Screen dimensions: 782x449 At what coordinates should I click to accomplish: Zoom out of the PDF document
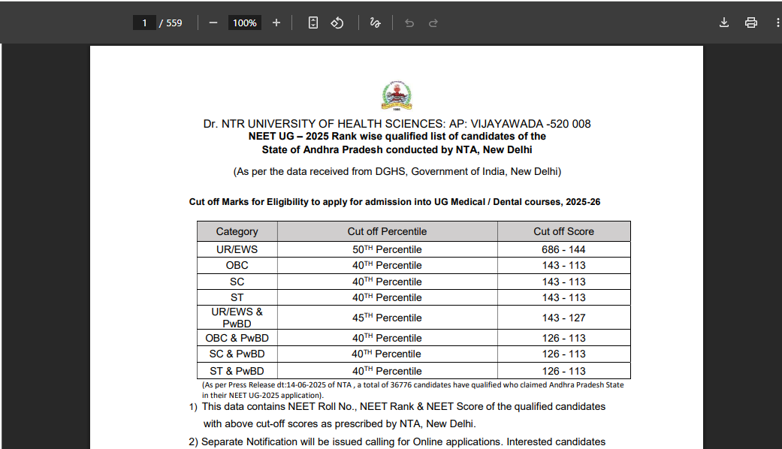tap(213, 23)
